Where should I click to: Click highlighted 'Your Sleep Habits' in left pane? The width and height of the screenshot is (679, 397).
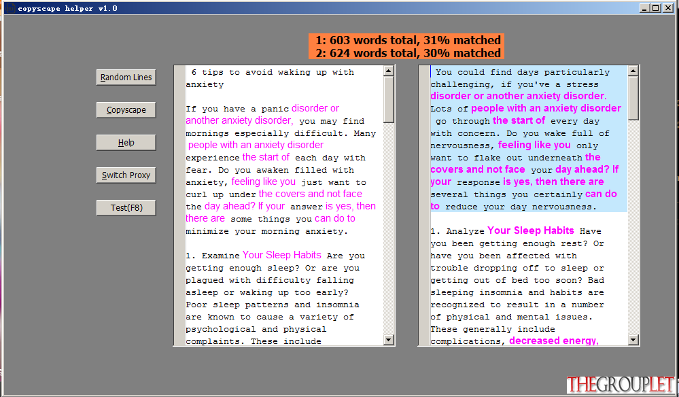(282, 255)
